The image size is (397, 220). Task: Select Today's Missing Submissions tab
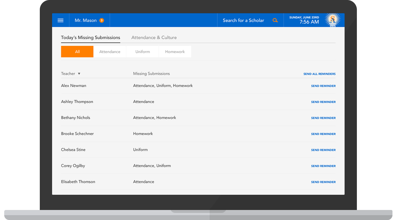(x=91, y=38)
